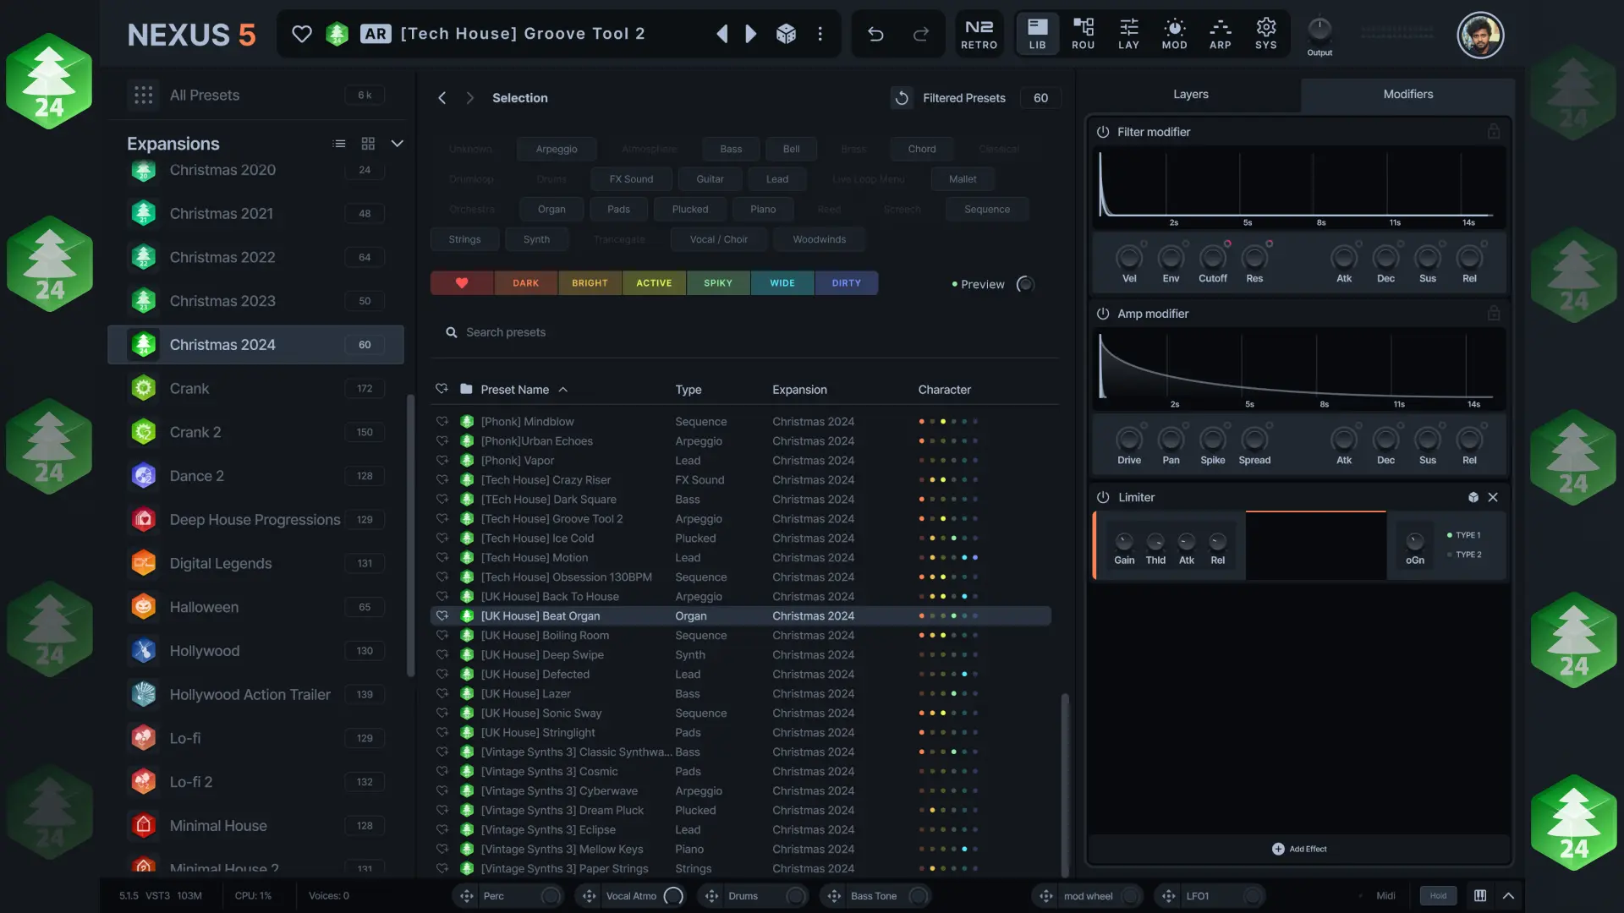This screenshot has width=1624, height=913.
Task: Show the keyboard piano icon
Action: click(1480, 896)
